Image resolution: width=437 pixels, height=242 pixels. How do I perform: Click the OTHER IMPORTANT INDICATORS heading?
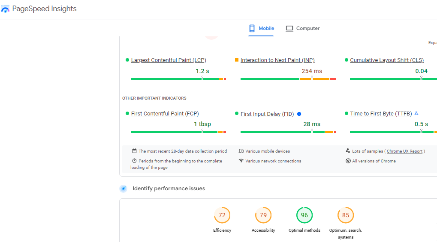click(154, 98)
